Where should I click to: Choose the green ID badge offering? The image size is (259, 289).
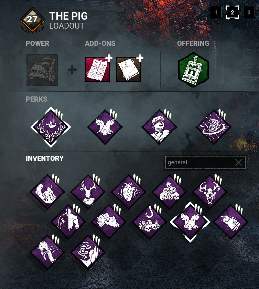[x=193, y=70]
